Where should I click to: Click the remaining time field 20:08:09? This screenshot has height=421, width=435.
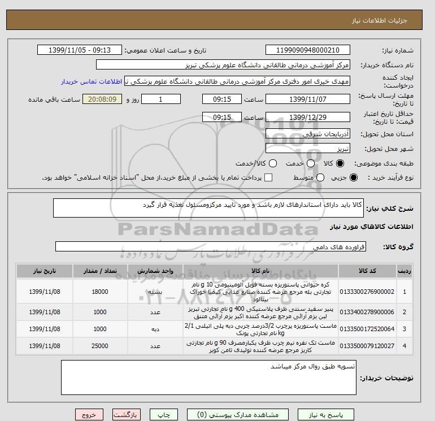(x=102, y=99)
